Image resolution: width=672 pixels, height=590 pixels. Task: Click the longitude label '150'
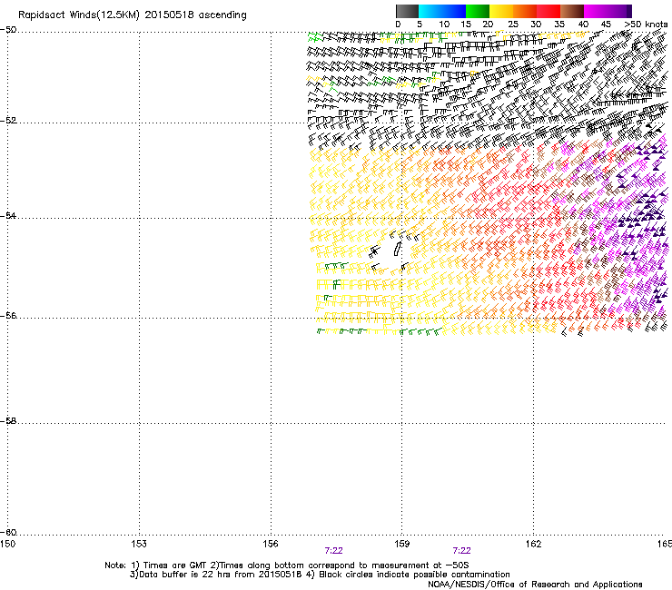click(x=7, y=544)
